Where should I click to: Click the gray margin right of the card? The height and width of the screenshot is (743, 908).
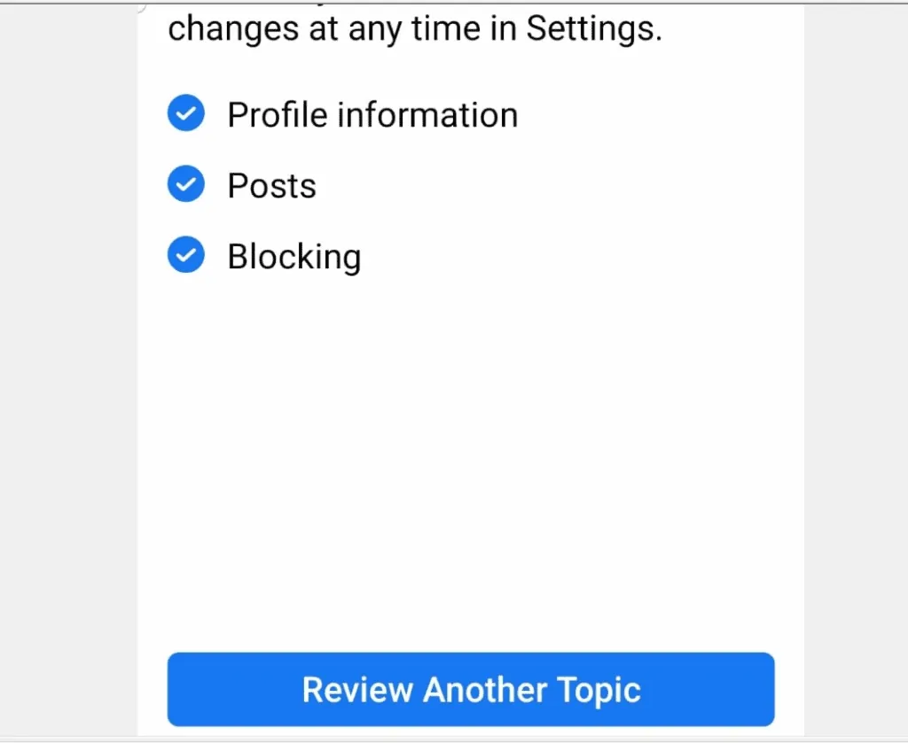click(x=856, y=370)
